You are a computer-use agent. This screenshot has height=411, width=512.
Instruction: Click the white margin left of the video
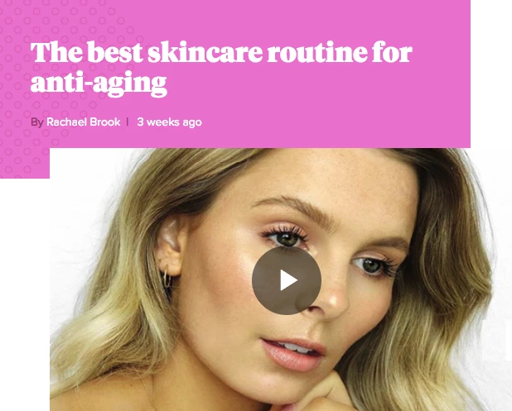25,294
